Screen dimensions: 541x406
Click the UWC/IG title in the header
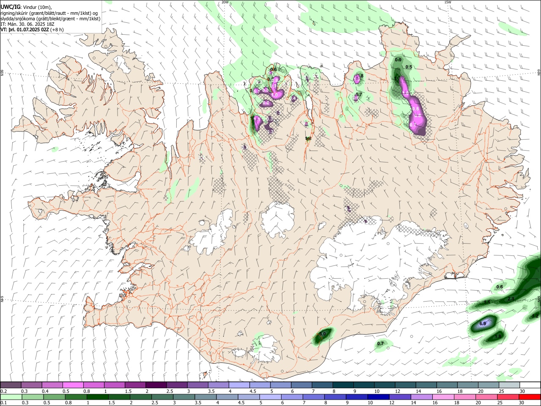point(10,7)
